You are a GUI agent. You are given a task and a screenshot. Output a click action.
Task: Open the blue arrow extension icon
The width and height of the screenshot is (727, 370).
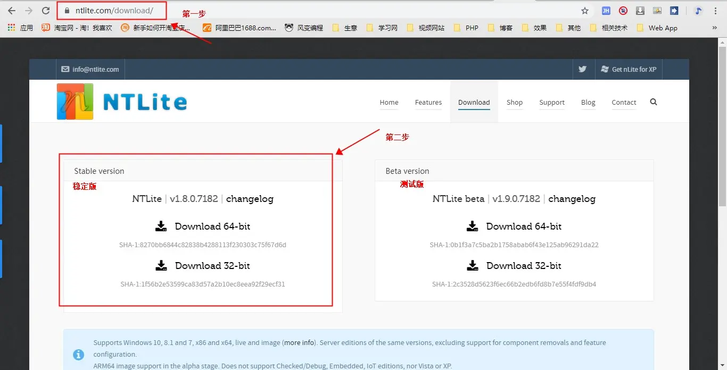674,11
